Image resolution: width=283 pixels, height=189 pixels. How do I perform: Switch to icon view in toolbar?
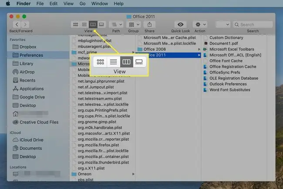(x=75, y=24)
